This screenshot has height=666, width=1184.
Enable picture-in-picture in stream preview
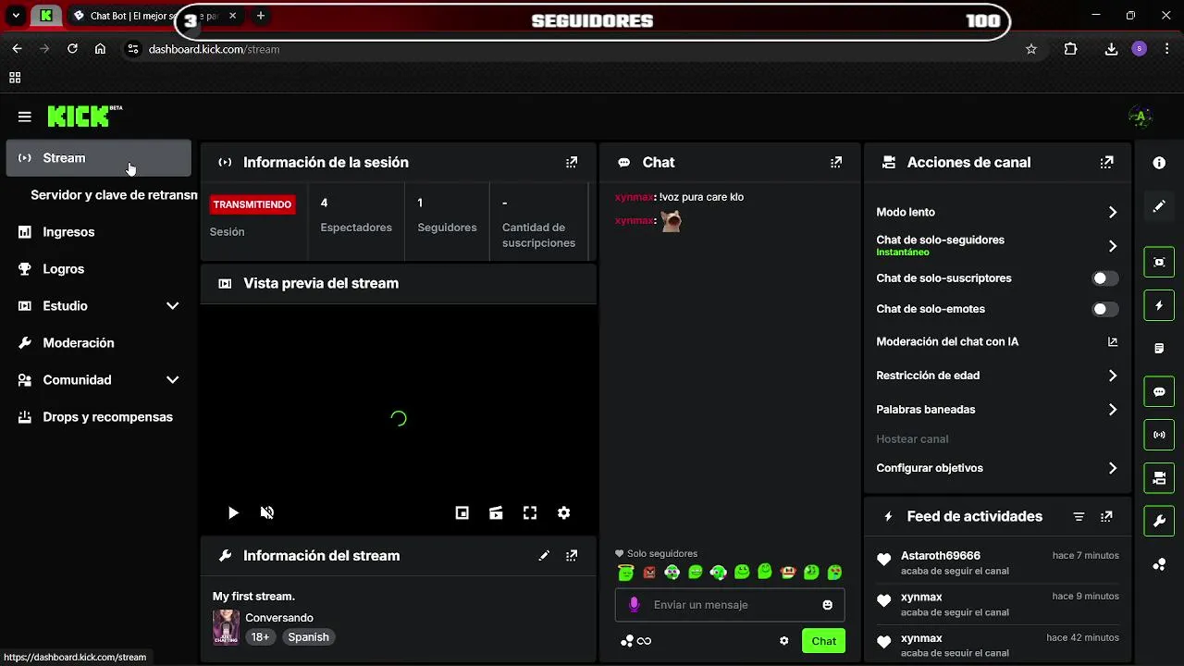point(462,512)
